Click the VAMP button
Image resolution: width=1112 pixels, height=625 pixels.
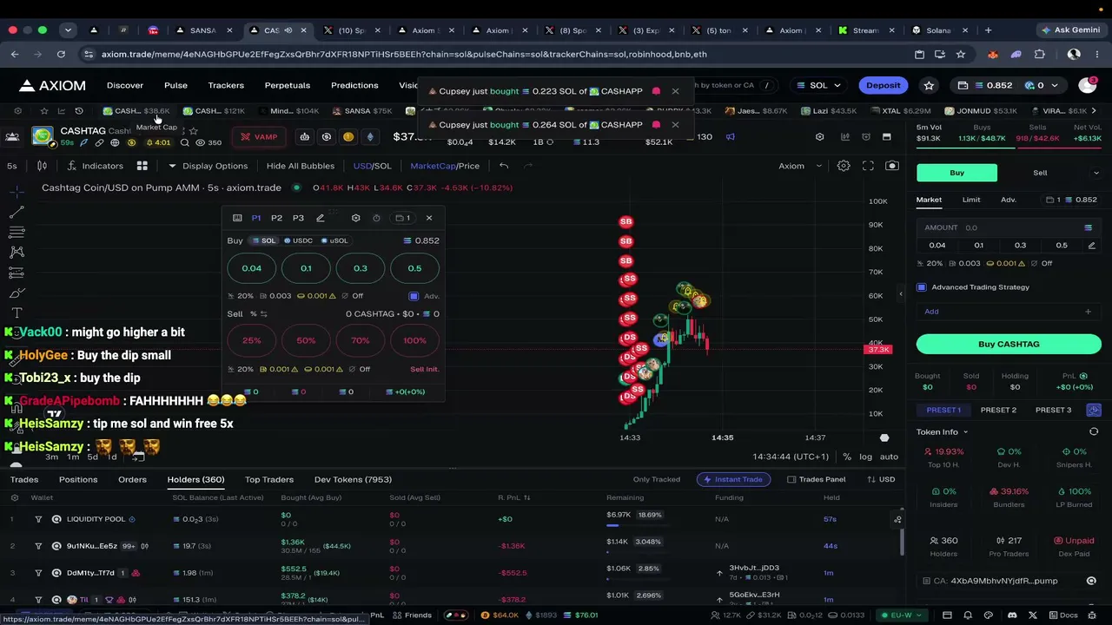point(259,136)
